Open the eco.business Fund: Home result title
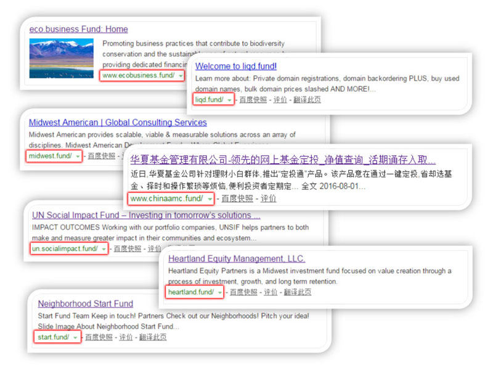The width and height of the screenshot is (493, 370). tap(79, 29)
